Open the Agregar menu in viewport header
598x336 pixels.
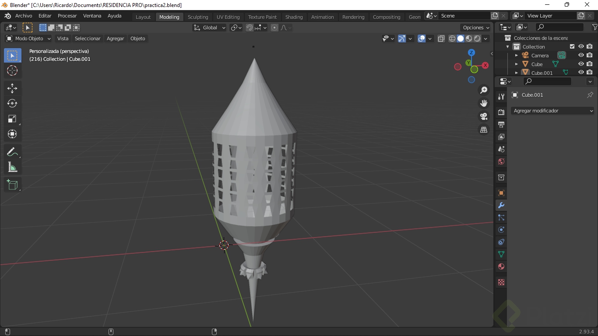[x=115, y=38]
